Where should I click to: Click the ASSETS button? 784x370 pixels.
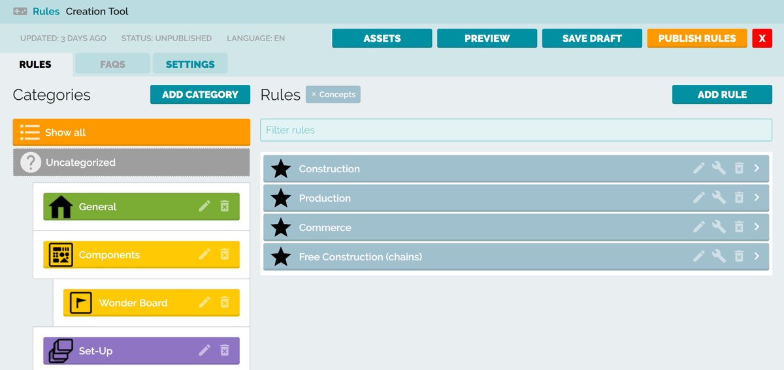382,39
